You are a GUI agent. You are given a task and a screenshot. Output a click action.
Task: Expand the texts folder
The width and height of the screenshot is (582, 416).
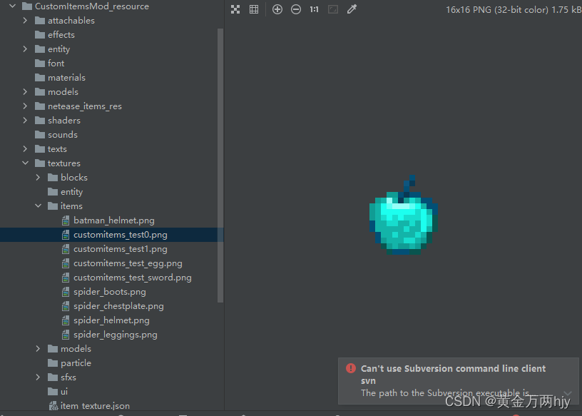coord(25,149)
